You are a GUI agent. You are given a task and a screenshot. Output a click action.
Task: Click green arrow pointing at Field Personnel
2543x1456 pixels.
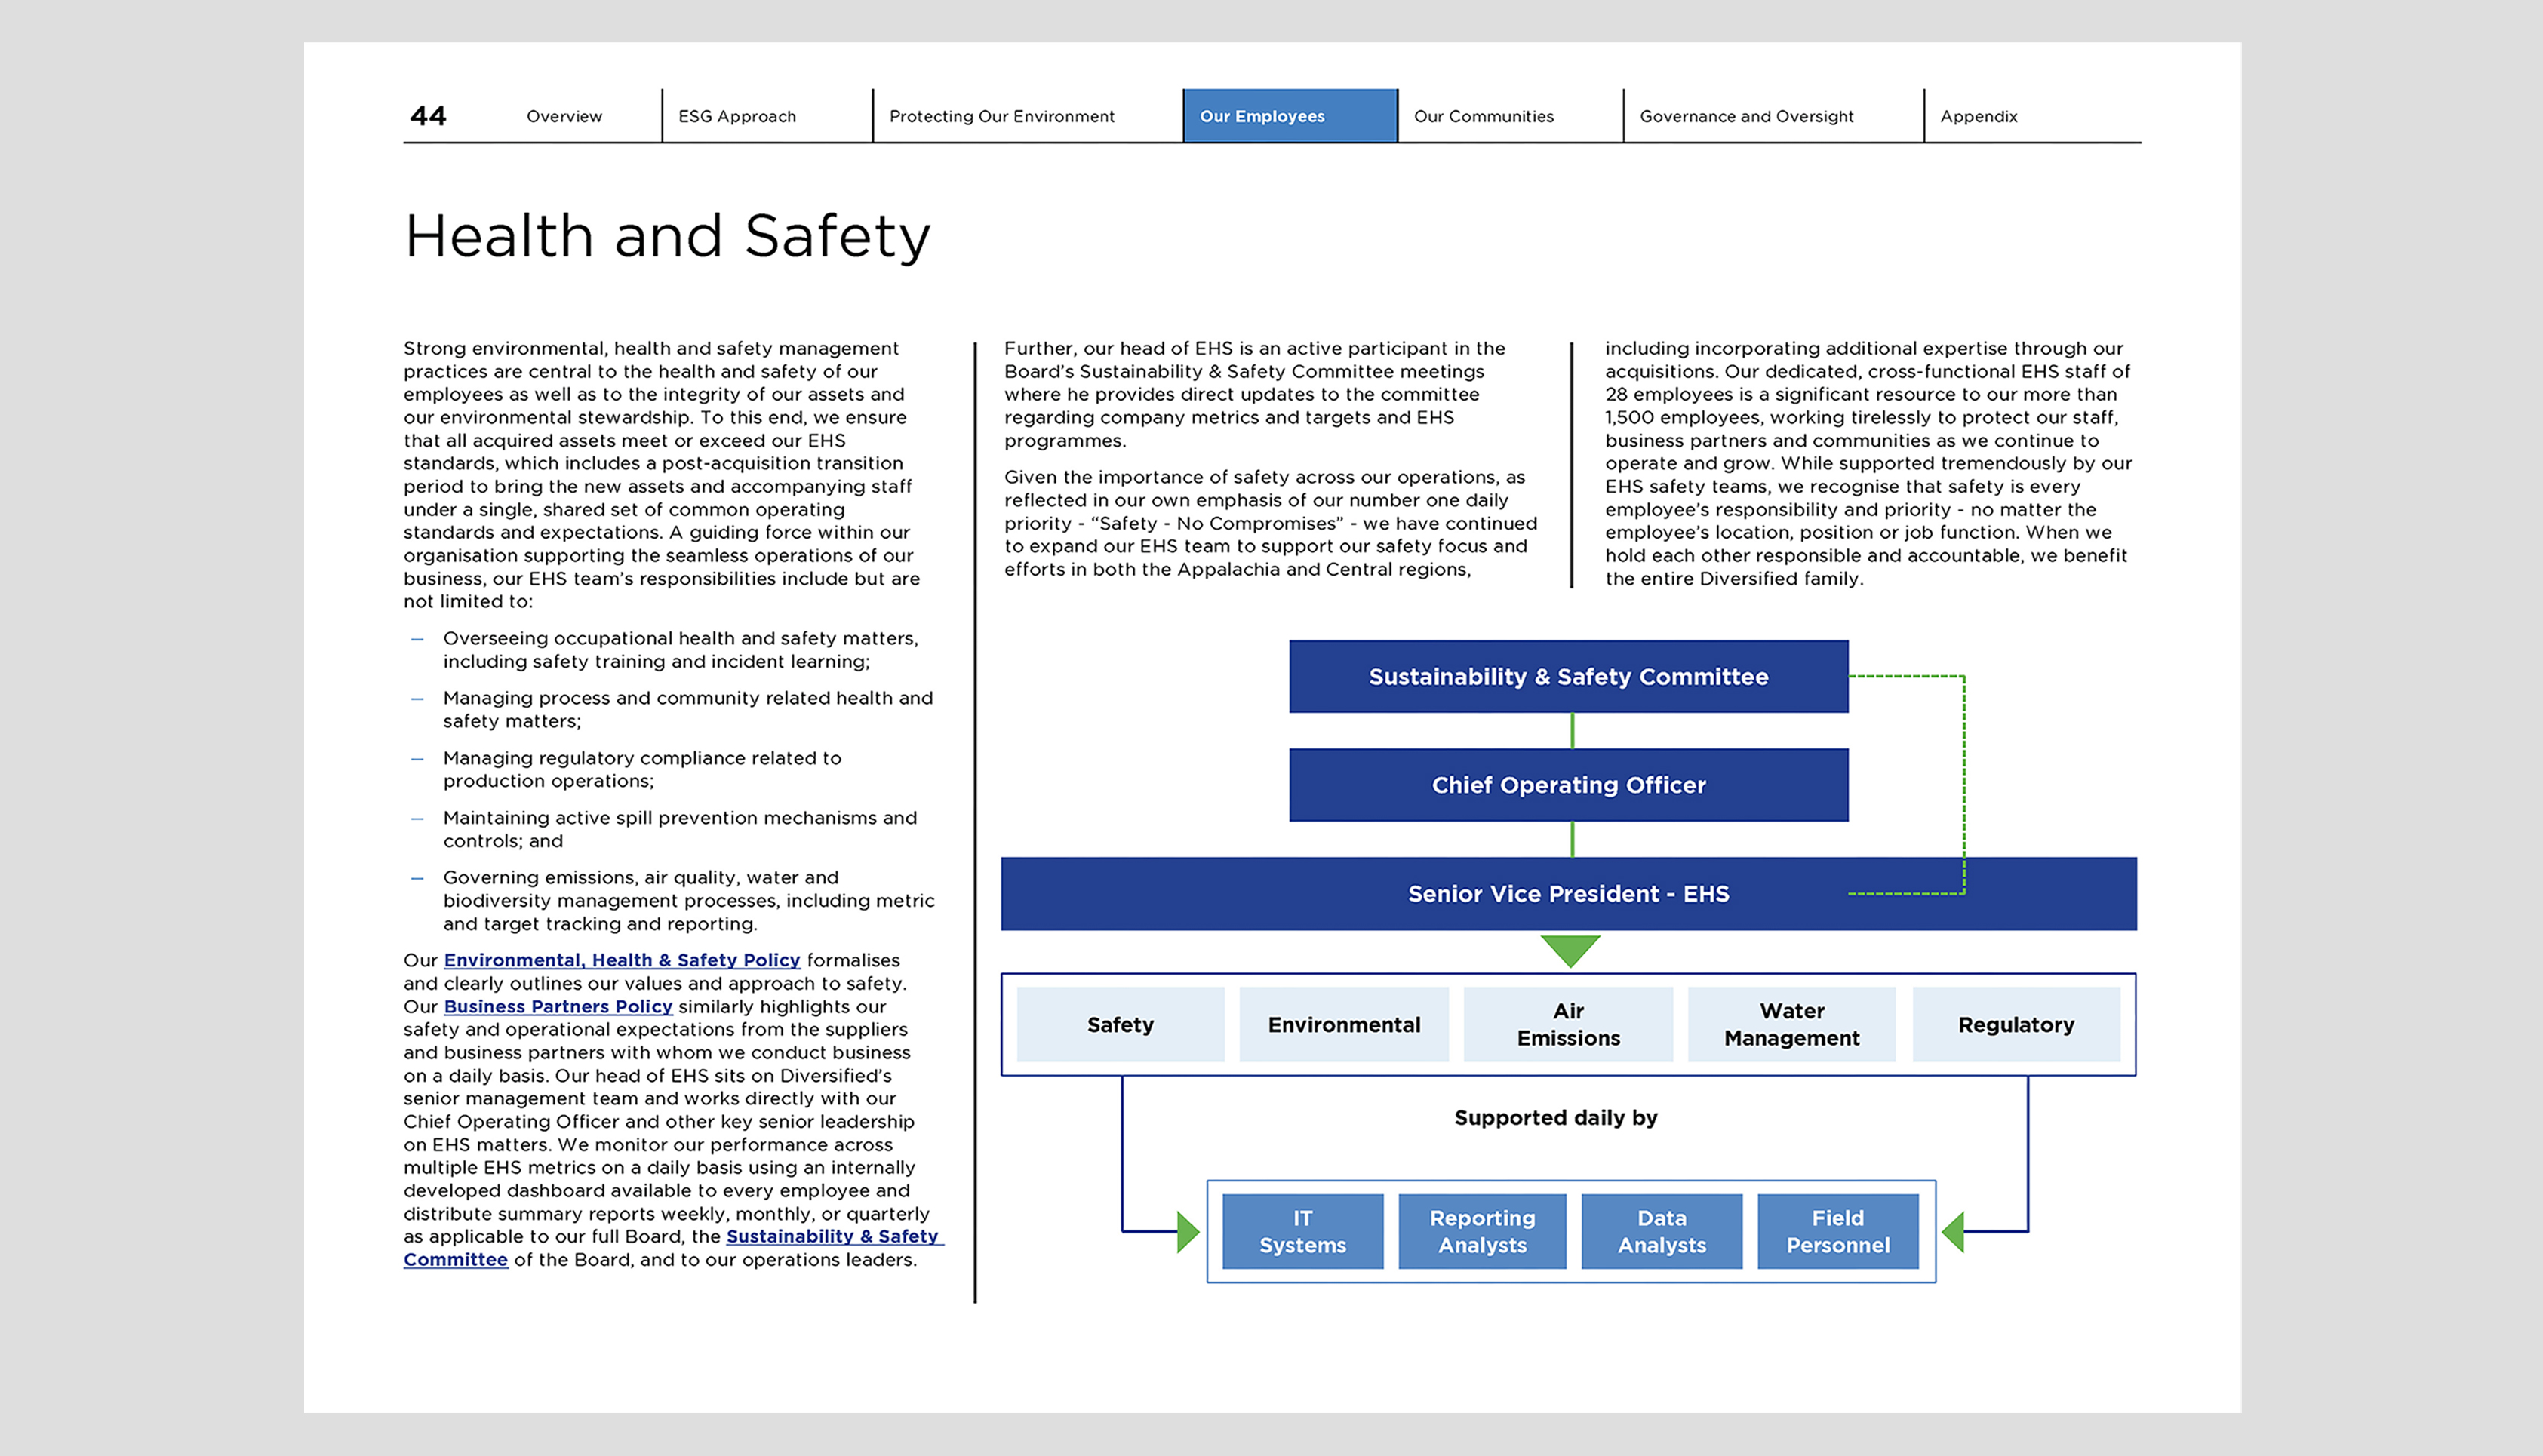pos(1953,1232)
